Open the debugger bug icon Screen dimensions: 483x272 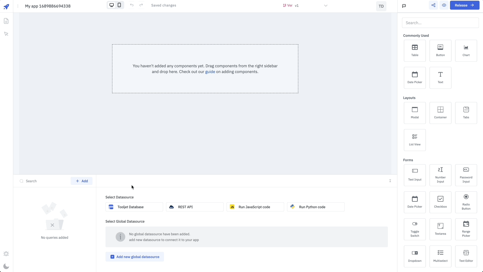(6, 254)
